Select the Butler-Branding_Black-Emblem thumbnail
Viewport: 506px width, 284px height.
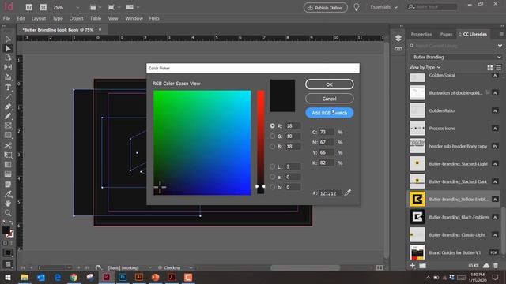pyautogui.click(x=417, y=217)
